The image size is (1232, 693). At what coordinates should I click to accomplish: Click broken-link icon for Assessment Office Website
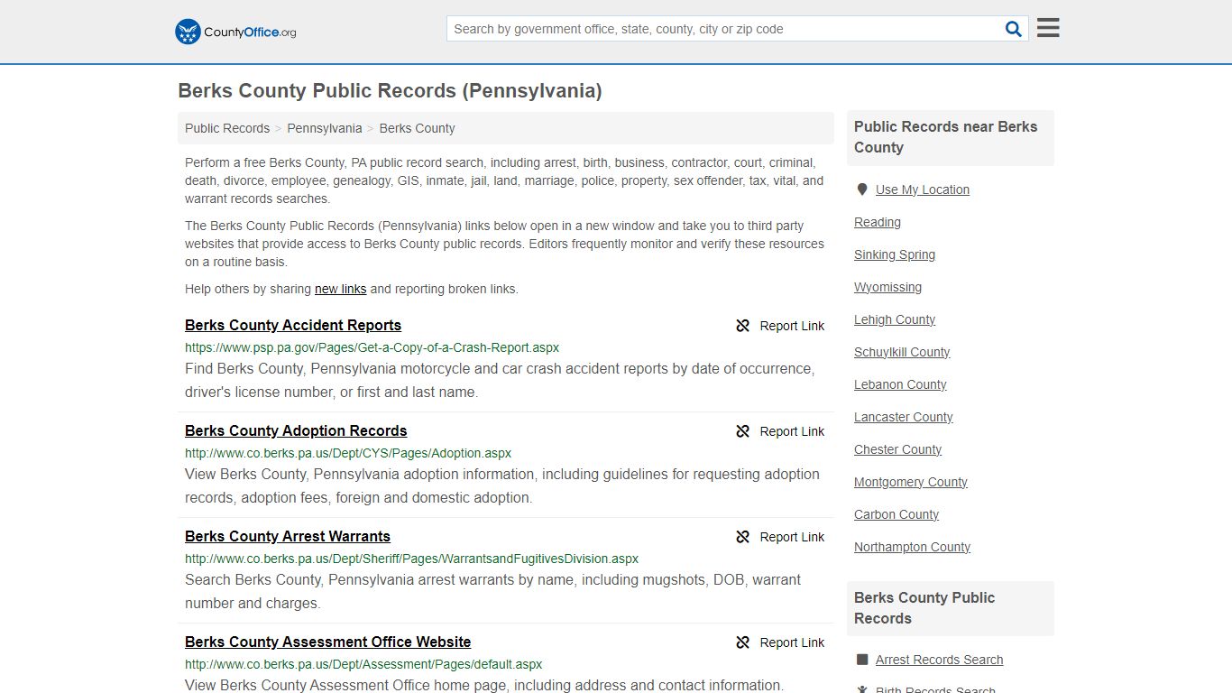click(742, 642)
